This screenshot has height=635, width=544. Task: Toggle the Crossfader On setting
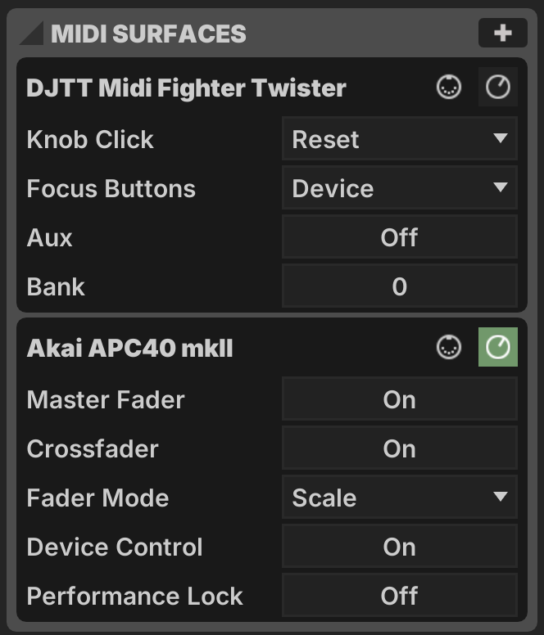400,448
